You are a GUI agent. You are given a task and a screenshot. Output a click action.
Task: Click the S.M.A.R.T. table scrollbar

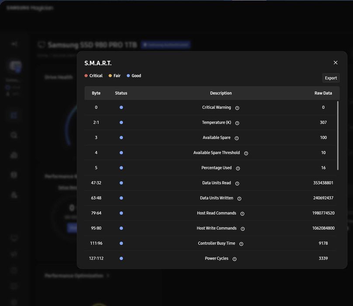(x=338, y=136)
